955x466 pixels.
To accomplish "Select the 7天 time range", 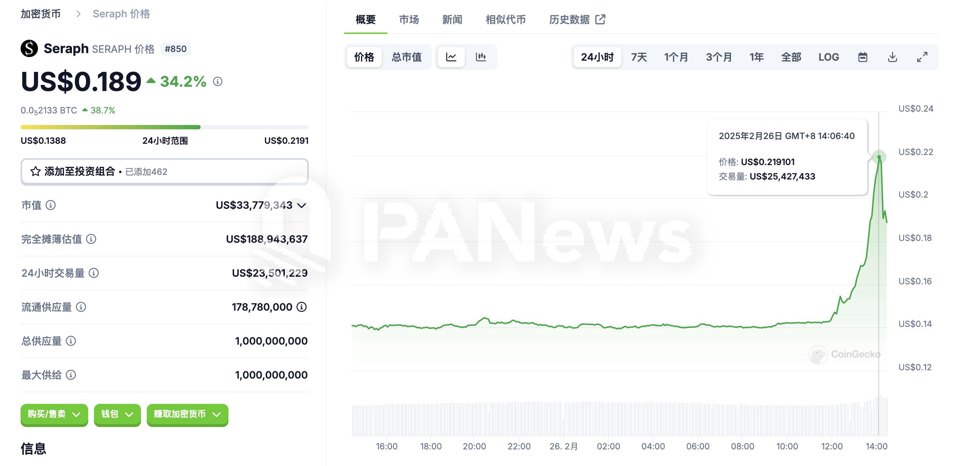I will click(x=639, y=57).
